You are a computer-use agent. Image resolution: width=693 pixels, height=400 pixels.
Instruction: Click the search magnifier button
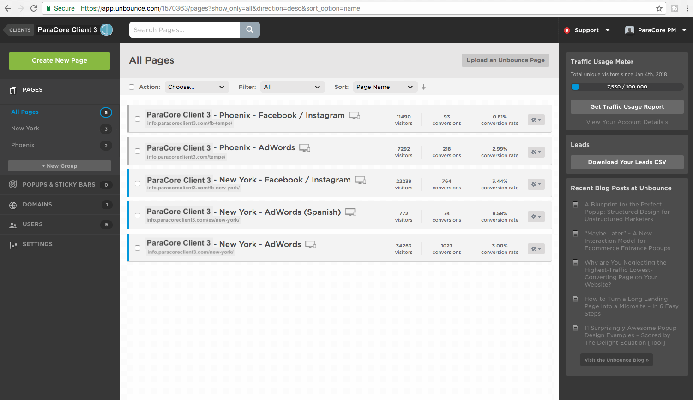click(x=250, y=29)
